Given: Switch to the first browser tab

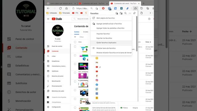Looking at the screenshot, I should [x=61, y=3].
